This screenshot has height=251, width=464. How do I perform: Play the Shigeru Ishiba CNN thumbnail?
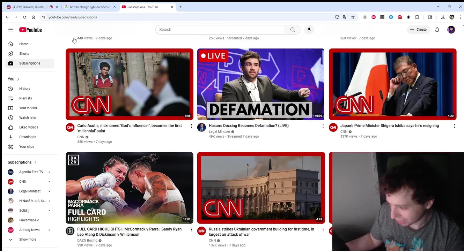click(x=392, y=84)
